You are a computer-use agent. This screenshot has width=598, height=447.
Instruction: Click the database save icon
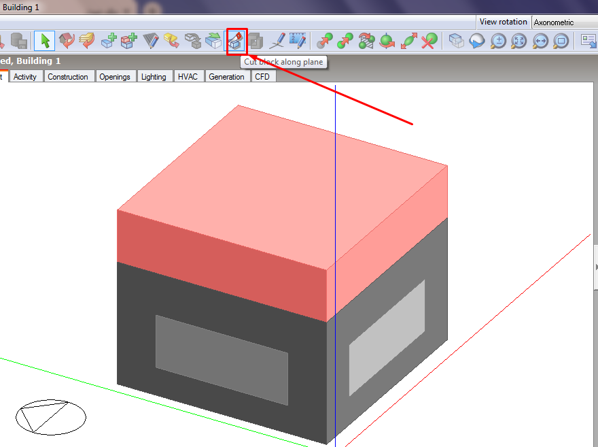19,41
